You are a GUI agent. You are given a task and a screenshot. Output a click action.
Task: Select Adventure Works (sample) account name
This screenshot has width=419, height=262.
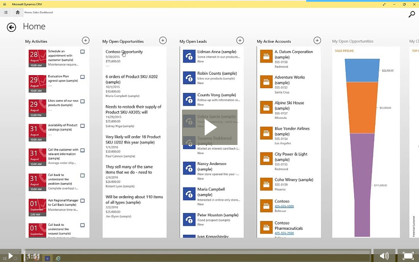point(290,80)
